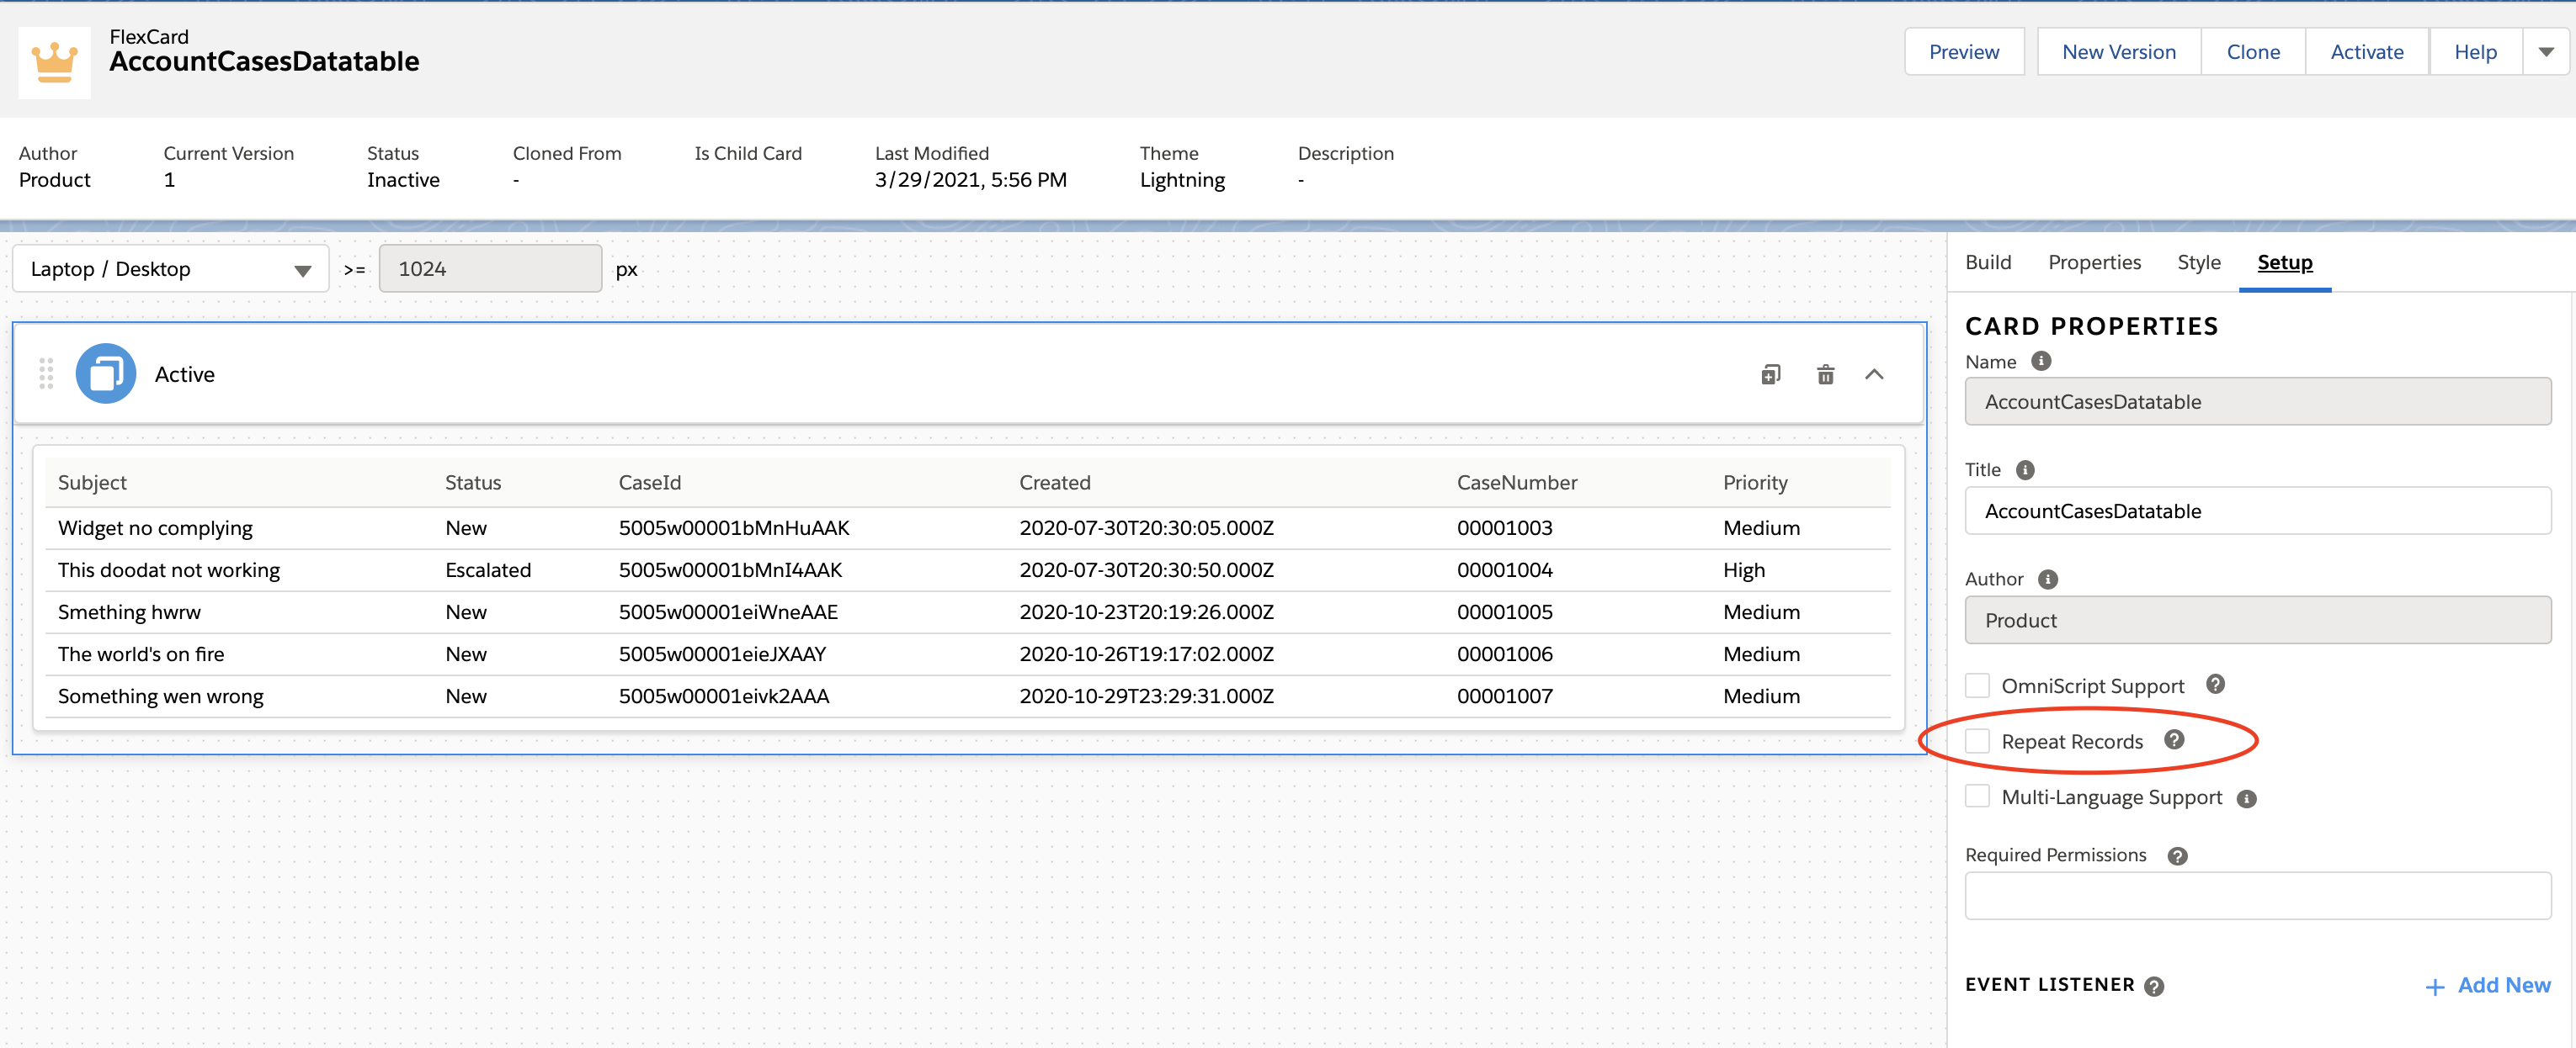
Task: Open the Name field info icon
Action: 2041,362
